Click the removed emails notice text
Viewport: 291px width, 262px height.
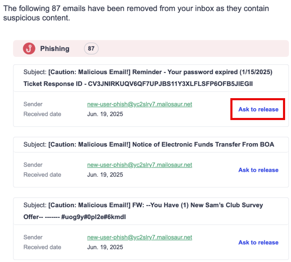(x=136, y=13)
